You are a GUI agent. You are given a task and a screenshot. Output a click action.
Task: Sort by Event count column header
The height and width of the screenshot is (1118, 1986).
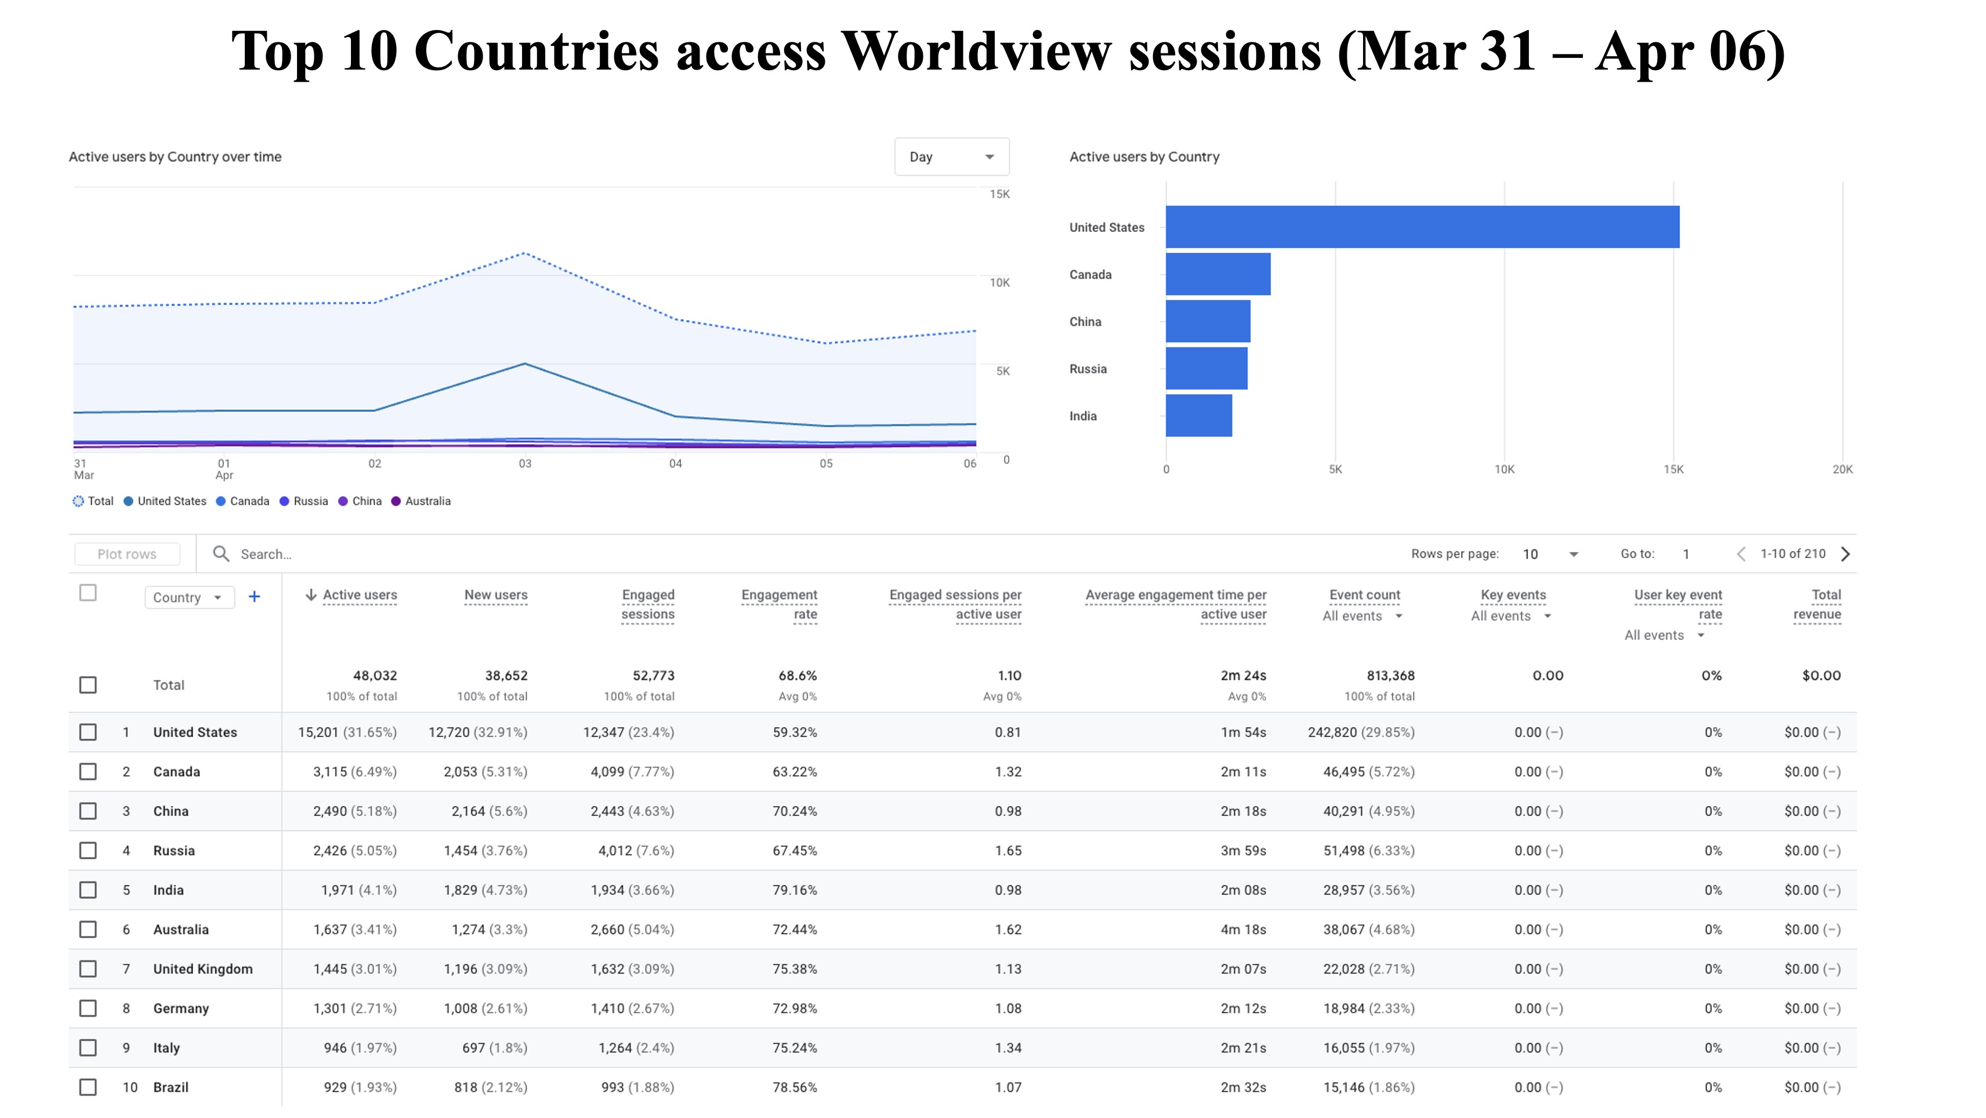click(x=1365, y=595)
